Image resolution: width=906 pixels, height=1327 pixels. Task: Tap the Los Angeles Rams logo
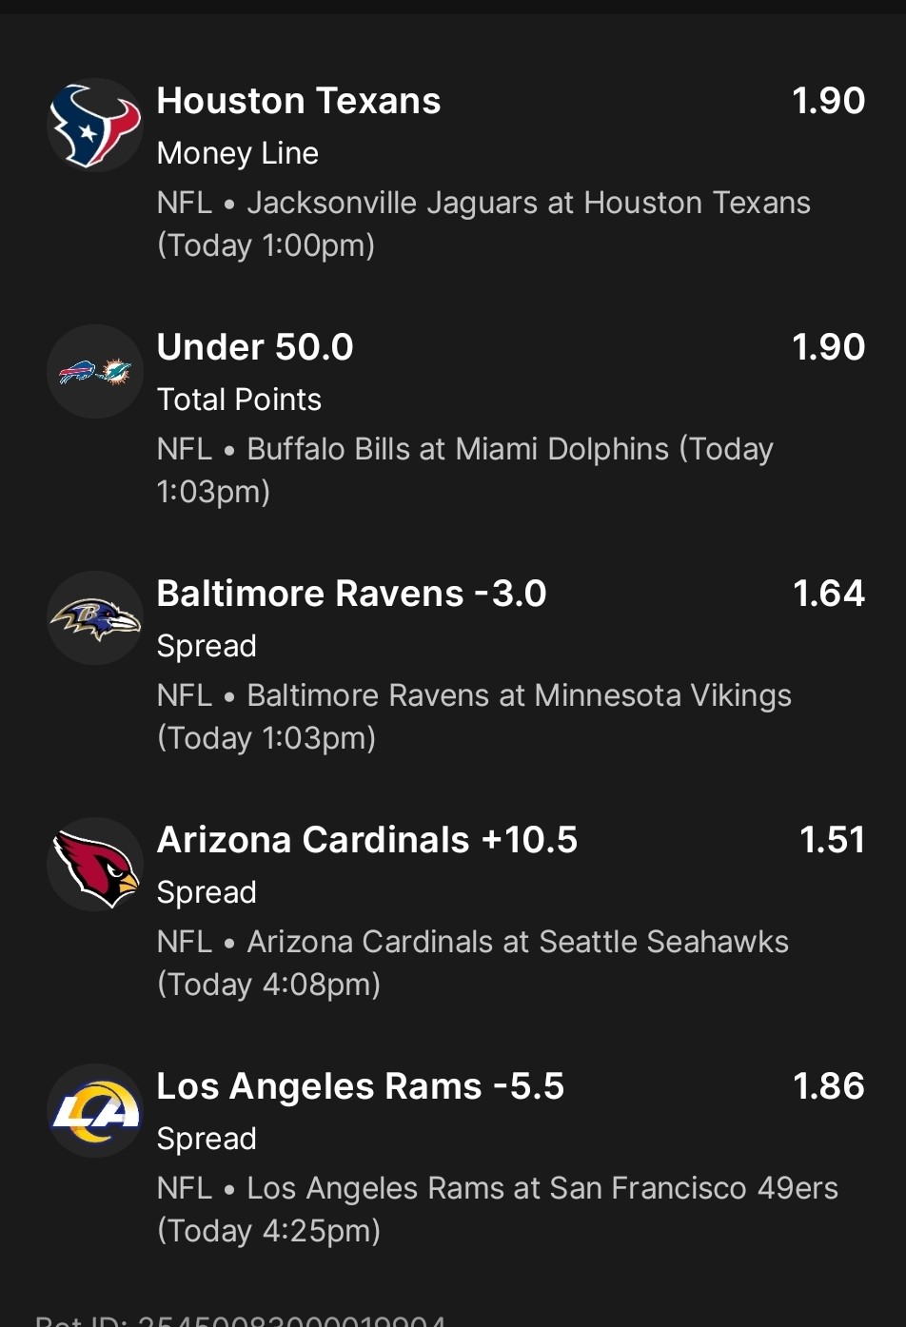94,1111
